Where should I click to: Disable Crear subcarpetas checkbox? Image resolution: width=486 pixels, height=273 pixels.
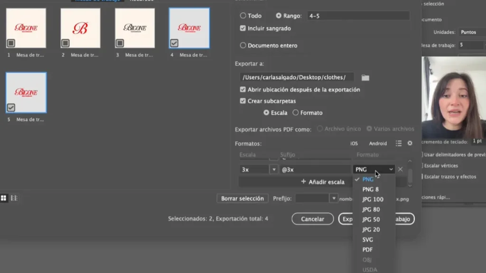point(243,101)
